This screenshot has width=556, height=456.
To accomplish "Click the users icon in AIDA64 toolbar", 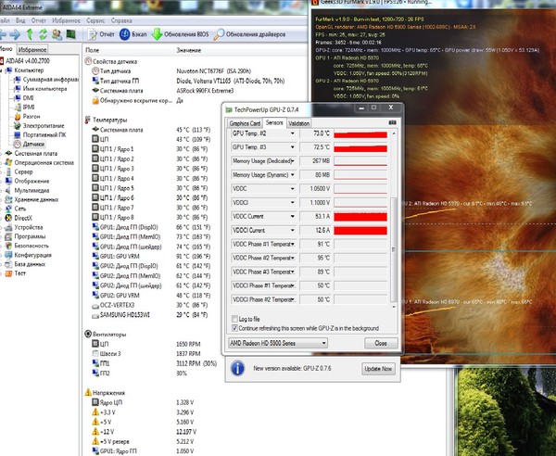I will (57, 34).
